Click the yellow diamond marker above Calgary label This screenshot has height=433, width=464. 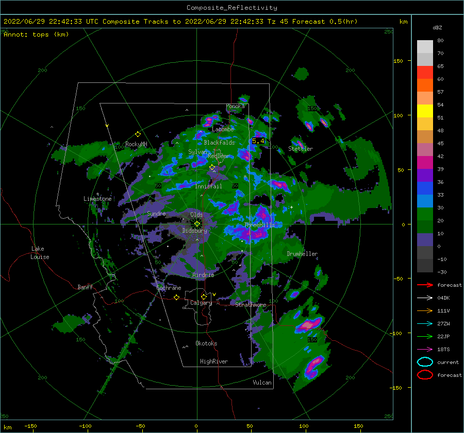[204, 297]
